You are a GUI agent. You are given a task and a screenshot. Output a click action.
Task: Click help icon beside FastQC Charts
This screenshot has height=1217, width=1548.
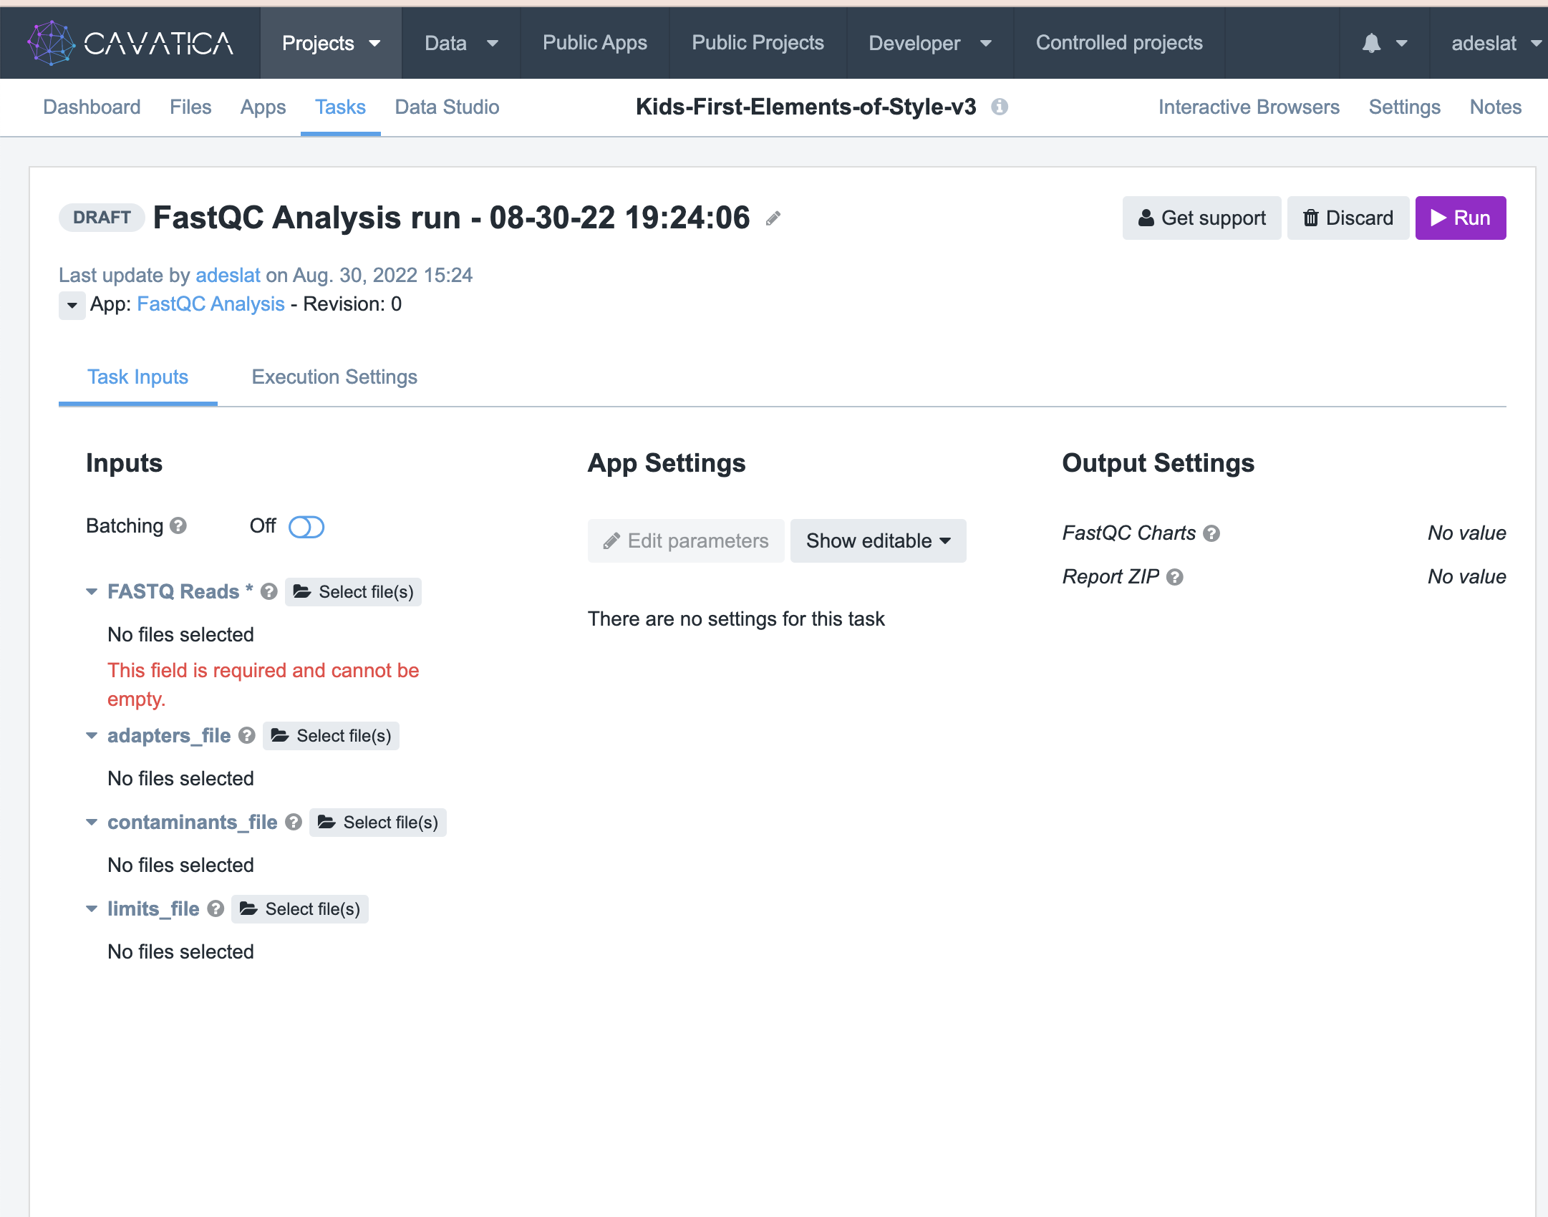(x=1211, y=533)
